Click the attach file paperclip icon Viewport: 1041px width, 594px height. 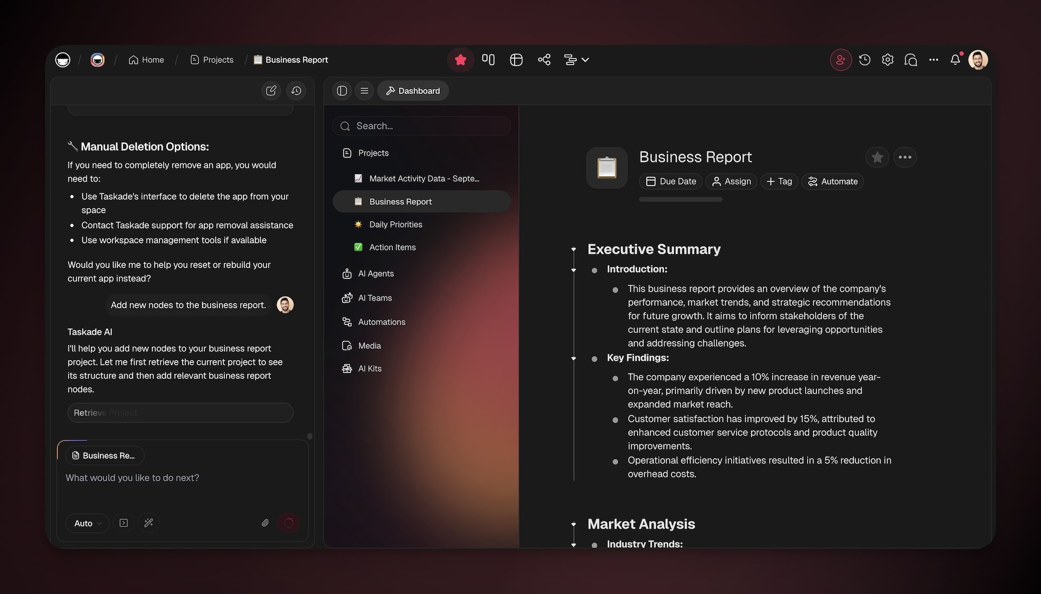coord(265,523)
